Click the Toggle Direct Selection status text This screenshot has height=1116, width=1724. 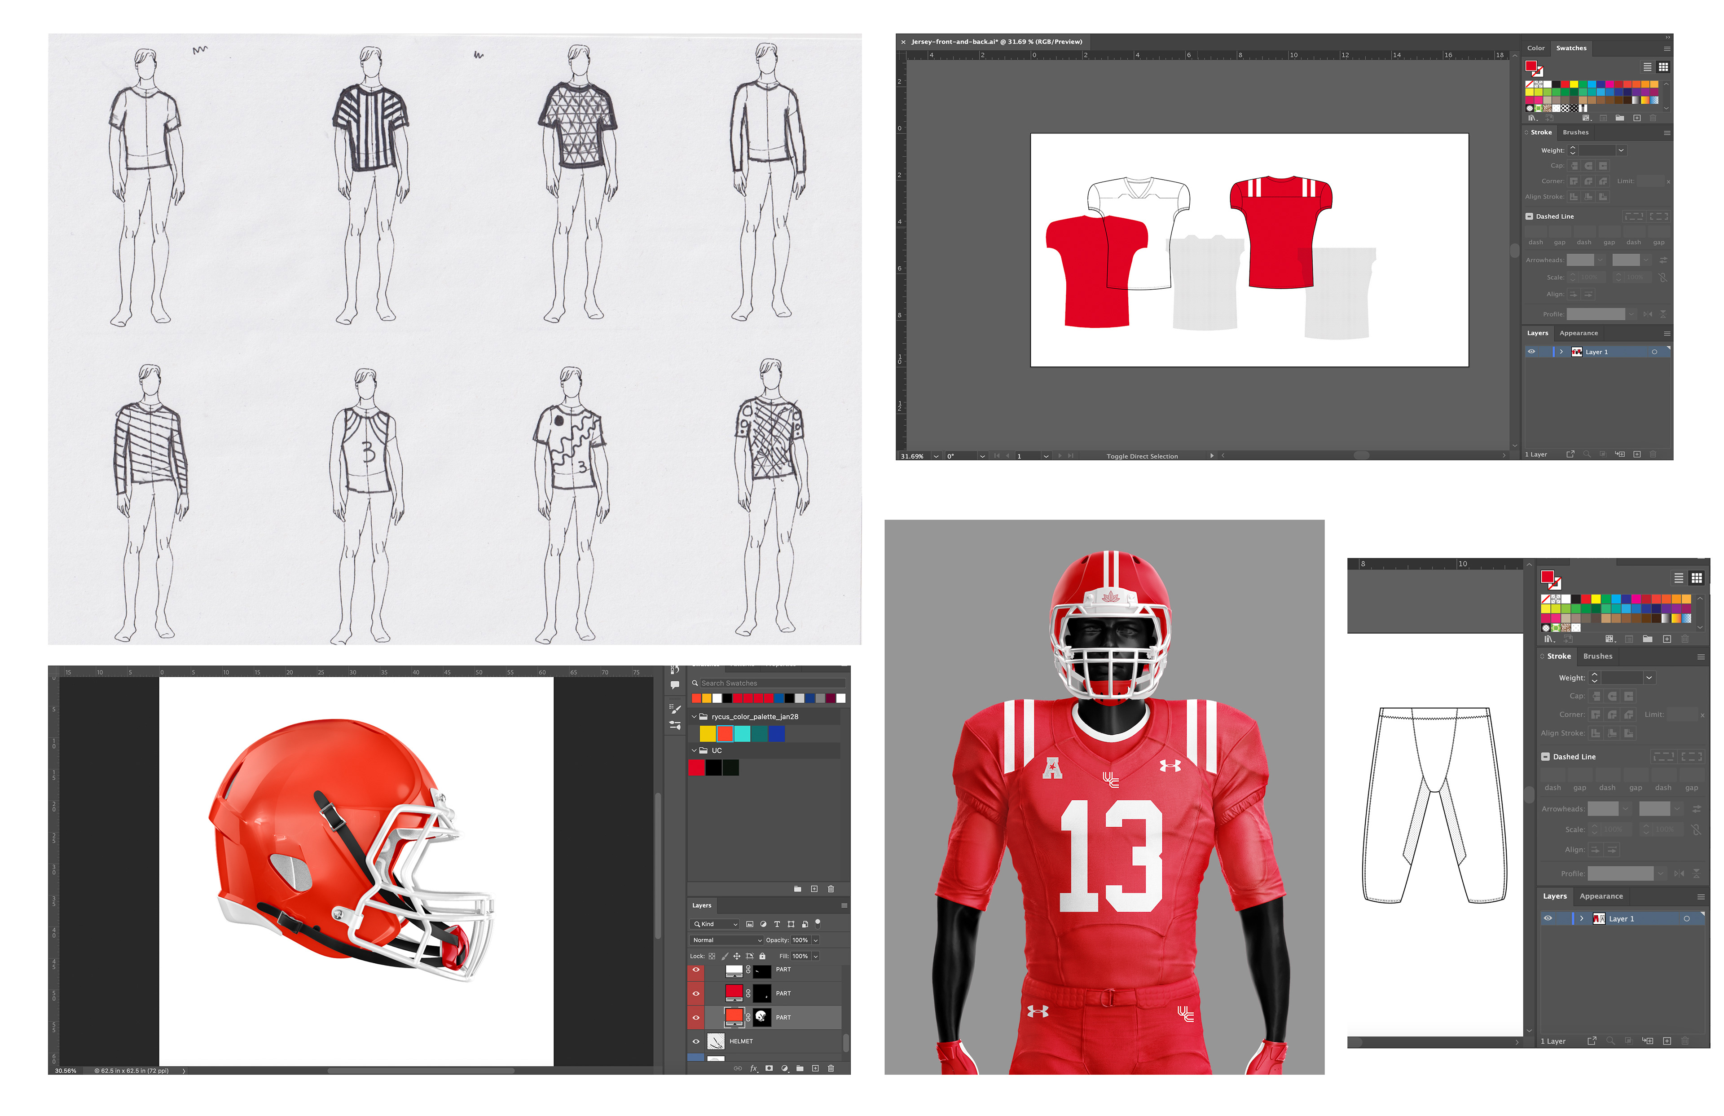click(x=1142, y=456)
